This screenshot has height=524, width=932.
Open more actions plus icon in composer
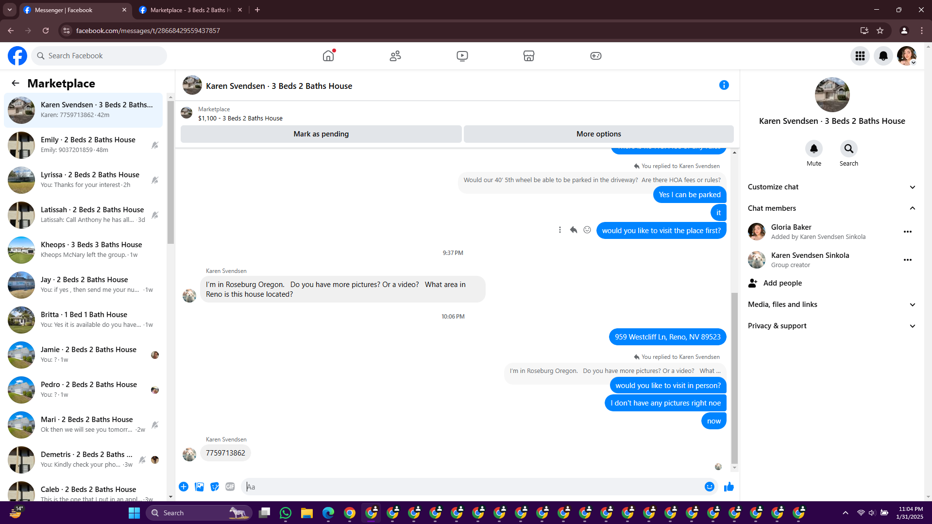[184, 487]
